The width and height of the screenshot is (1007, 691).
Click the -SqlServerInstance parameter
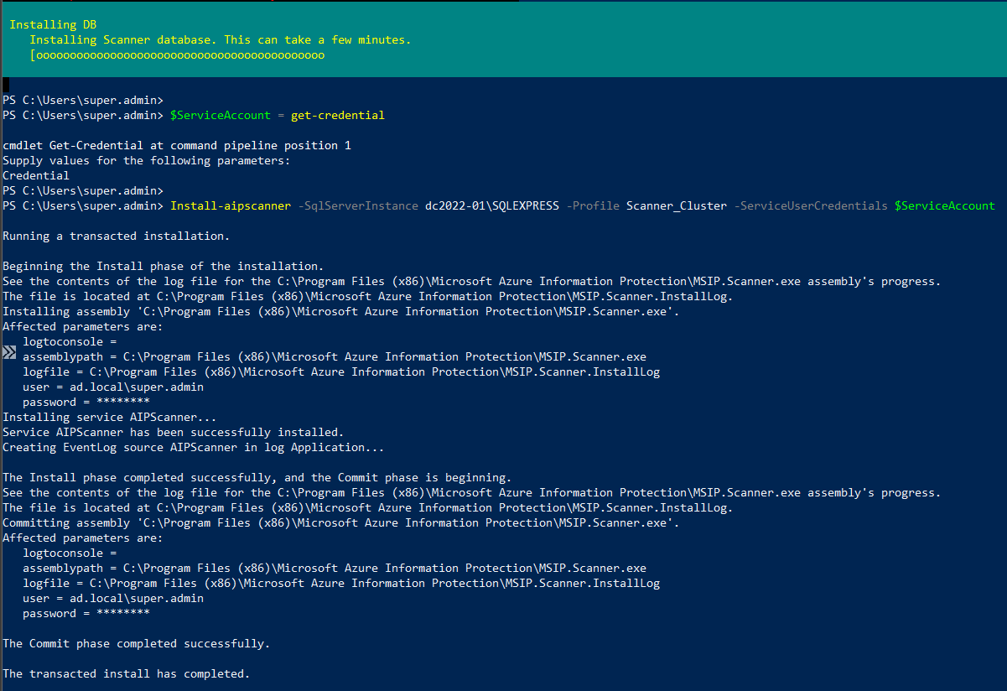[358, 205]
